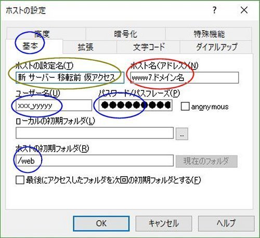Click the ローカルの初期フォルダ input field
Viewport: 260px width, 238px height.
[95, 133]
